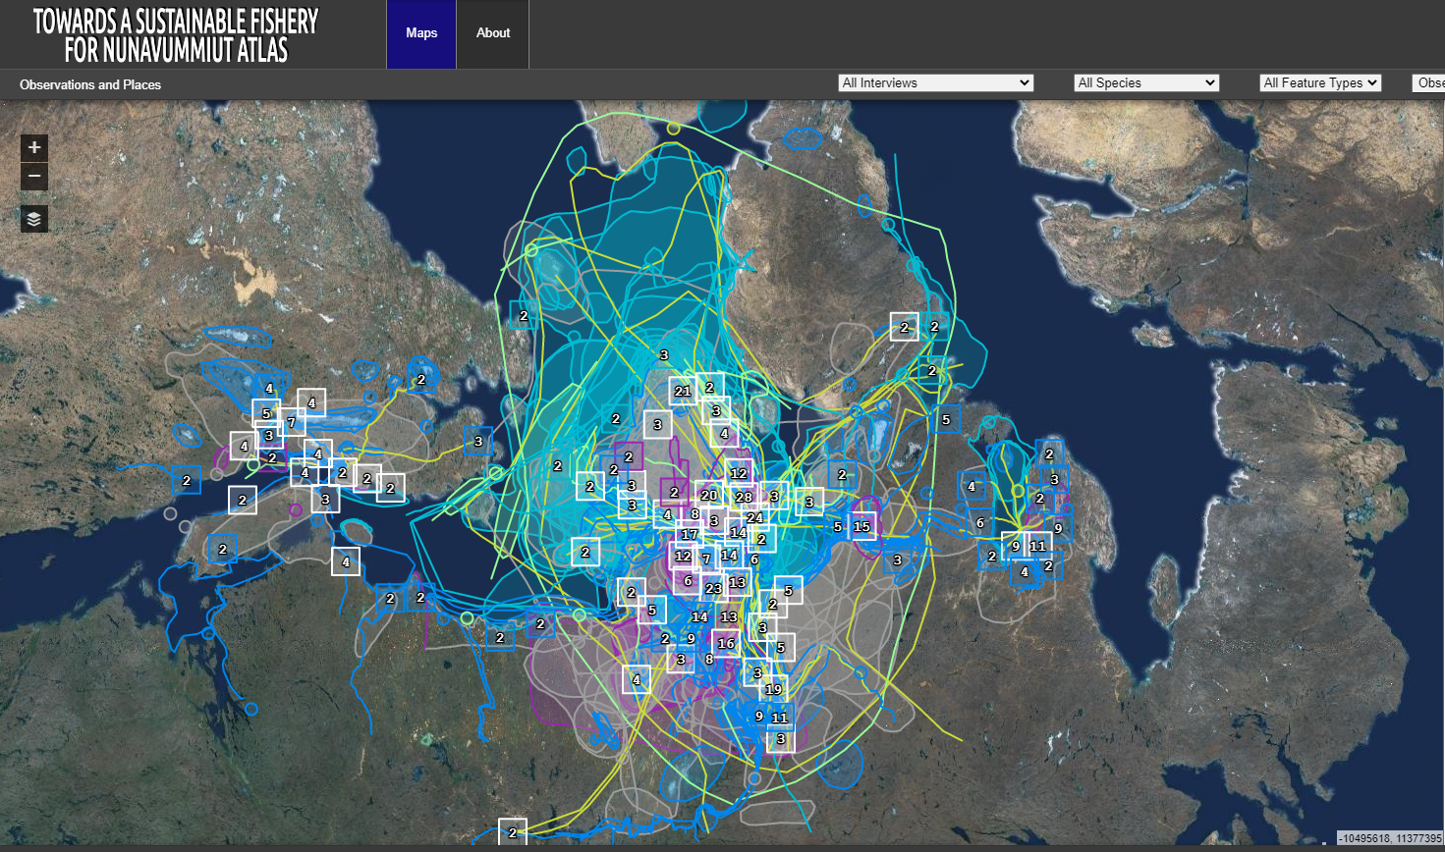Click the Nunavummiut Atlas site title

(176, 35)
